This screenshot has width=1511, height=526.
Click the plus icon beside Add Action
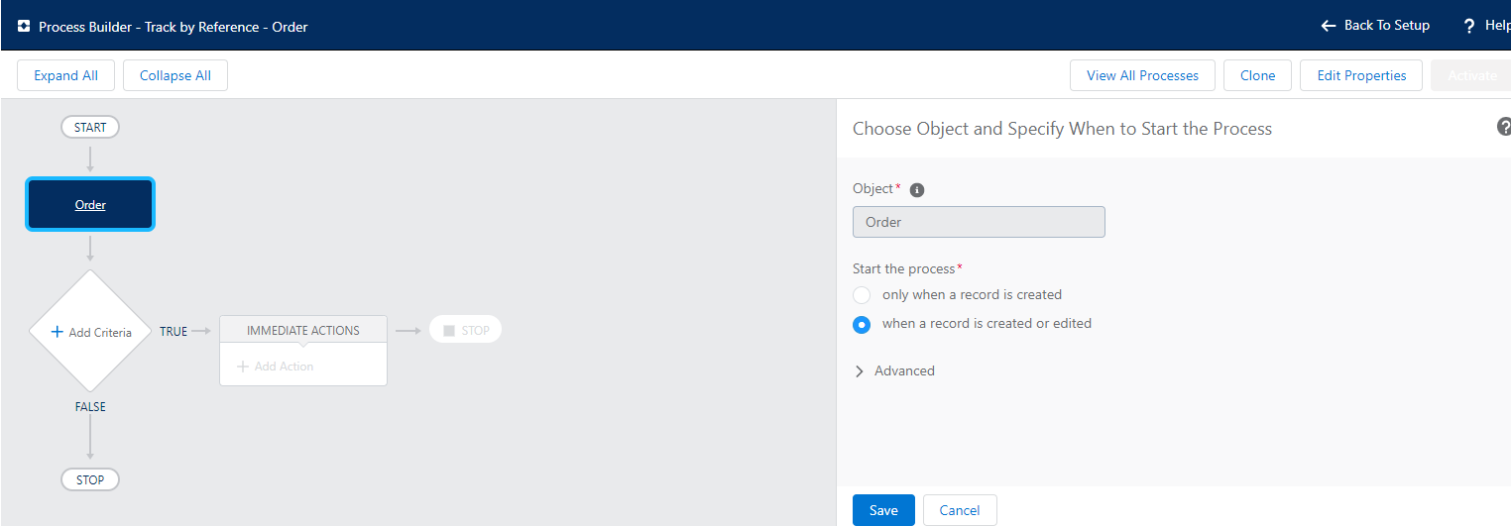[243, 367]
